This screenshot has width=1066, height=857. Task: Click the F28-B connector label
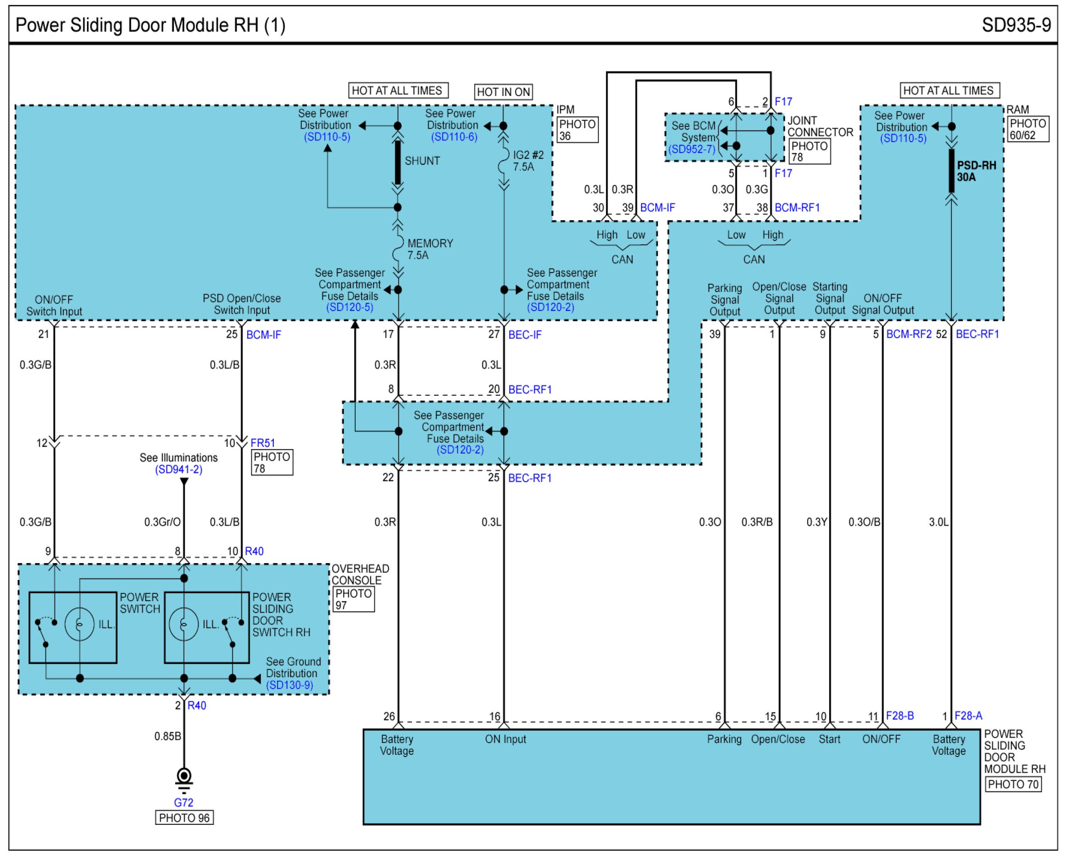[x=899, y=716]
